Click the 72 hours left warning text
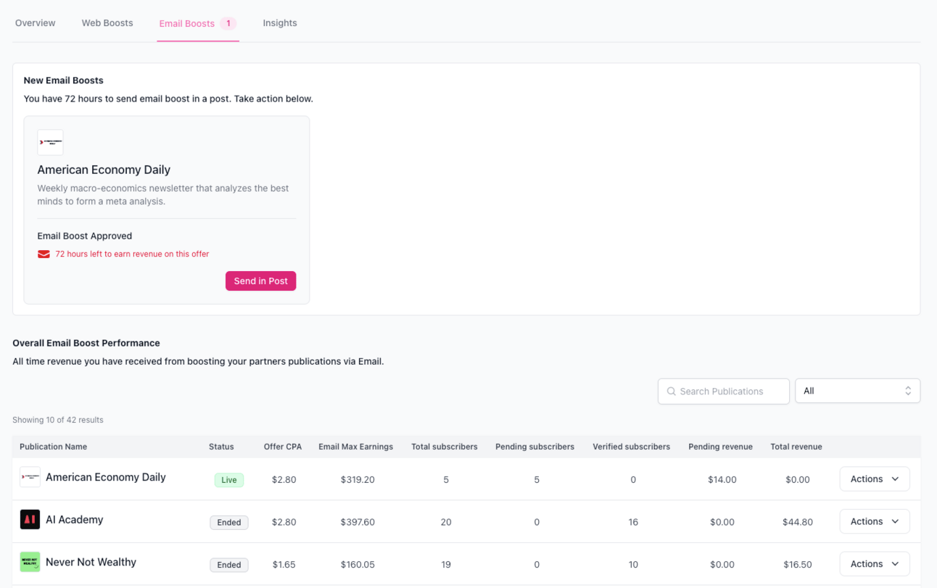 (132, 254)
